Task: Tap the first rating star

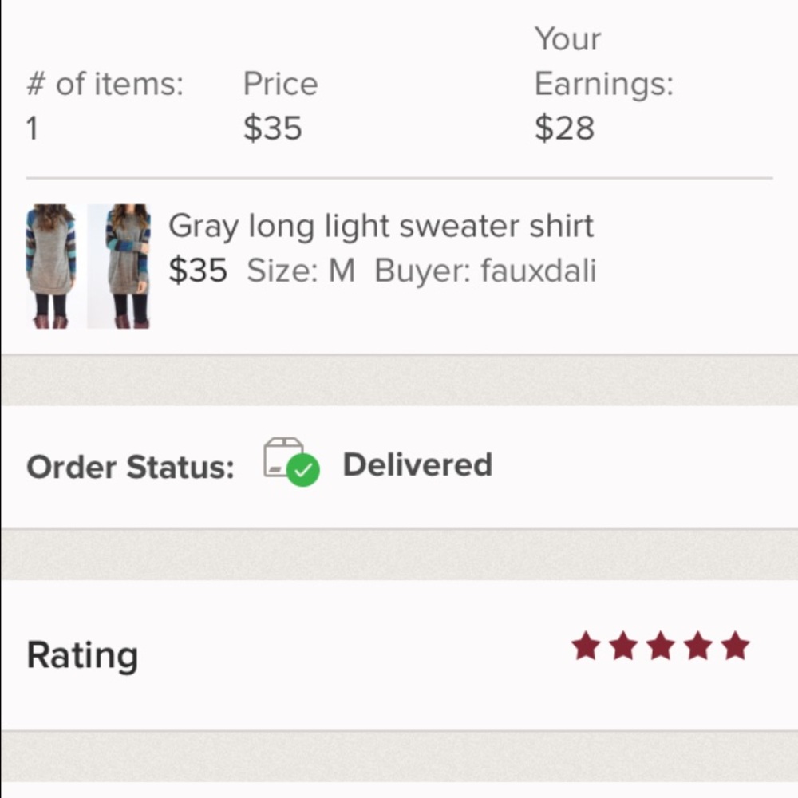Action: pyautogui.click(x=586, y=646)
